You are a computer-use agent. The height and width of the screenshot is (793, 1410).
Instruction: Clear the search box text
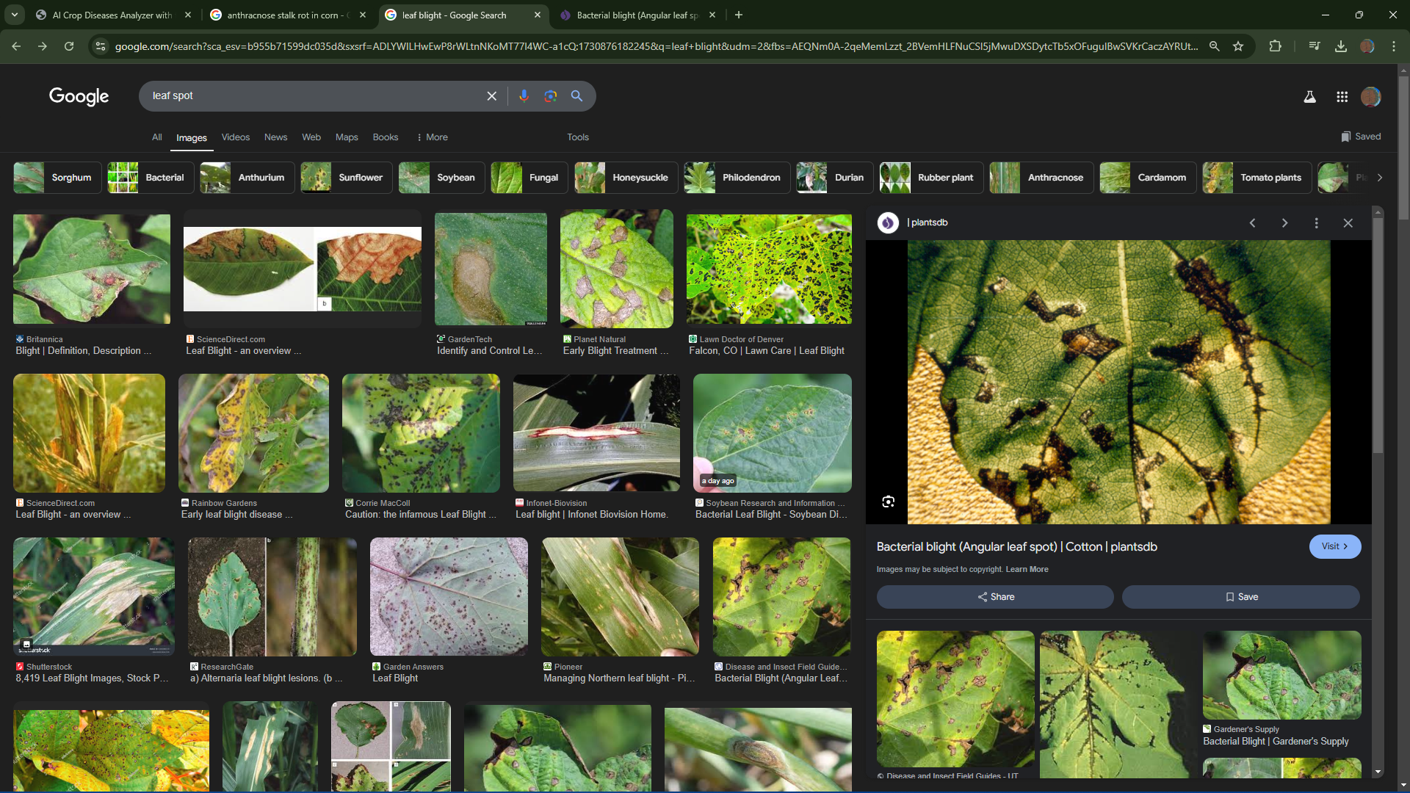(492, 96)
